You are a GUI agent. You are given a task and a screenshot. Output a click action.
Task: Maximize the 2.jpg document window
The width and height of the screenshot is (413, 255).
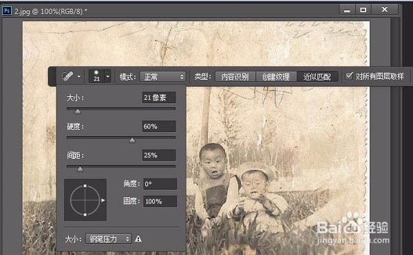(363, 10)
